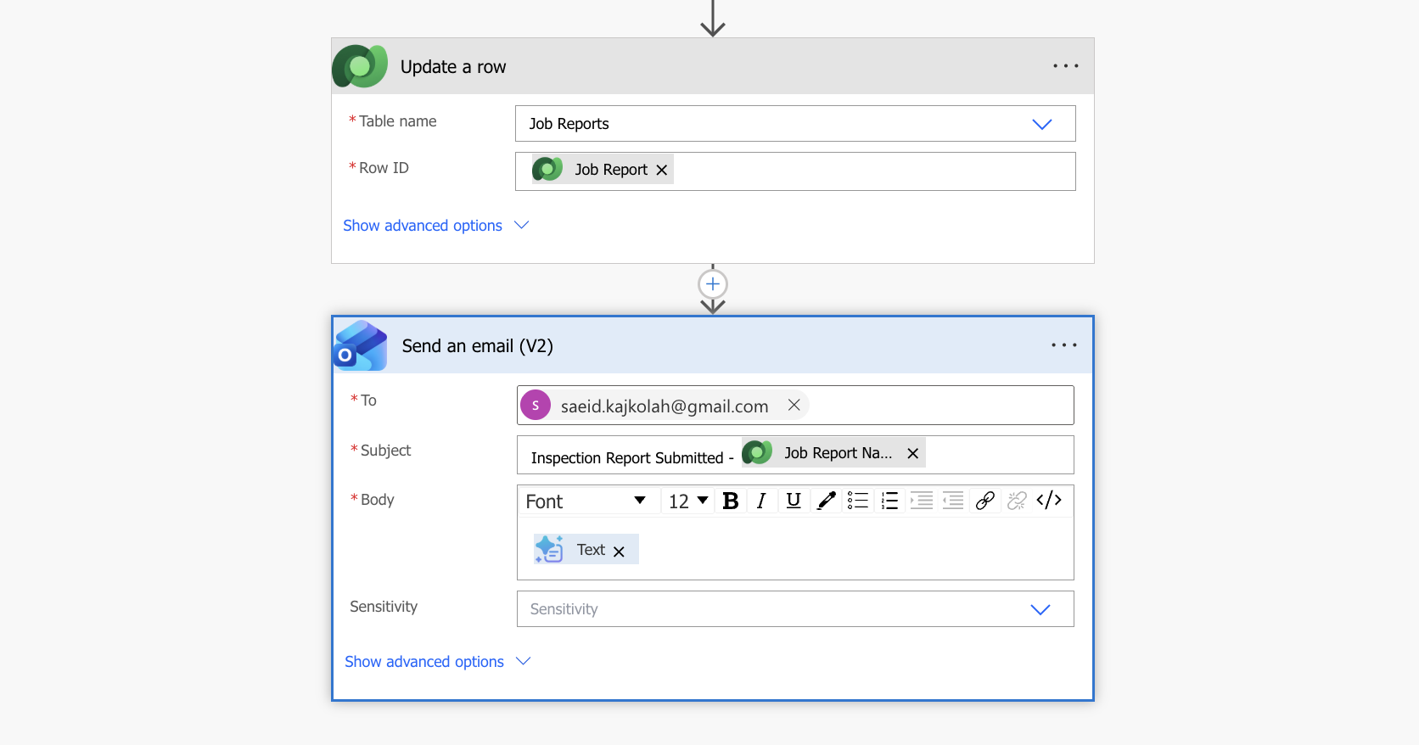The height and width of the screenshot is (745, 1419).
Task: Remove the Job Report Na... token from Subject
Action: click(x=913, y=453)
